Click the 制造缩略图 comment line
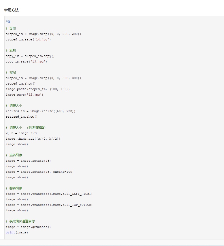The image size is (224, 246). coord(26,128)
